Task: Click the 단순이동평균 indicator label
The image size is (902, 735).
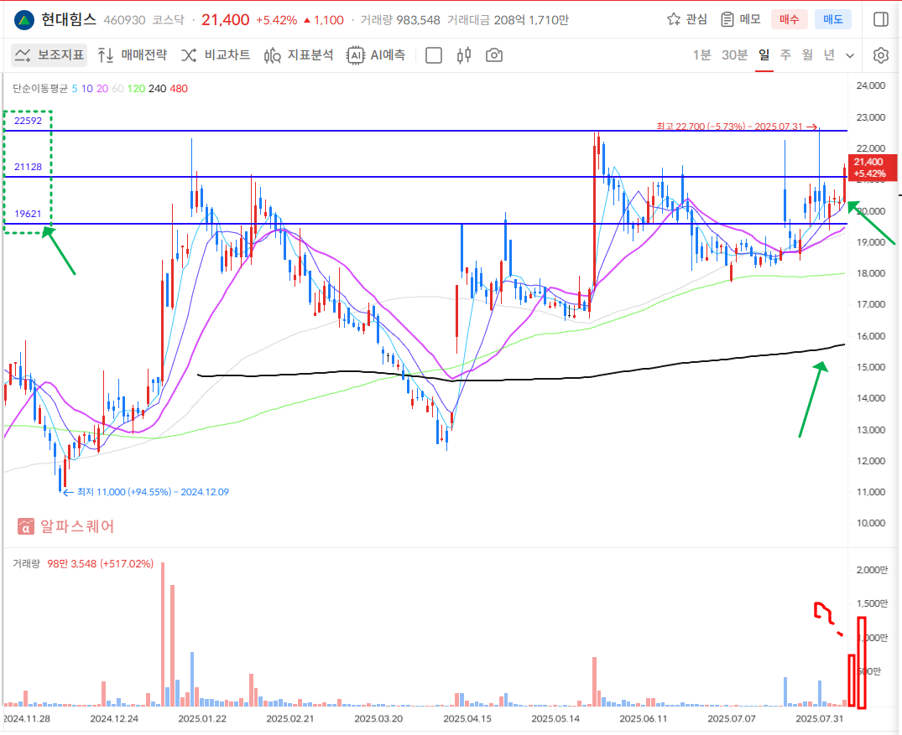Action: (x=40, y=89)
